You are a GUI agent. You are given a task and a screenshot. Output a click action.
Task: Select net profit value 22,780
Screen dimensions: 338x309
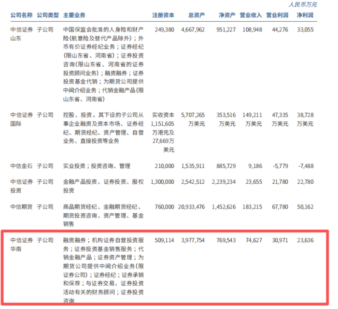(305, 182)
